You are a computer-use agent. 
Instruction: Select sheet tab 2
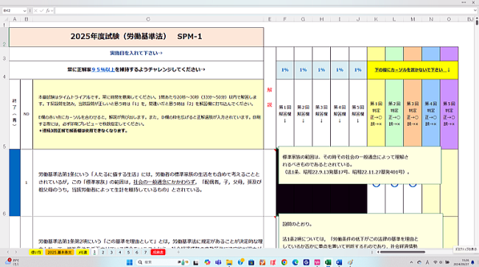(x=103, y=252)
